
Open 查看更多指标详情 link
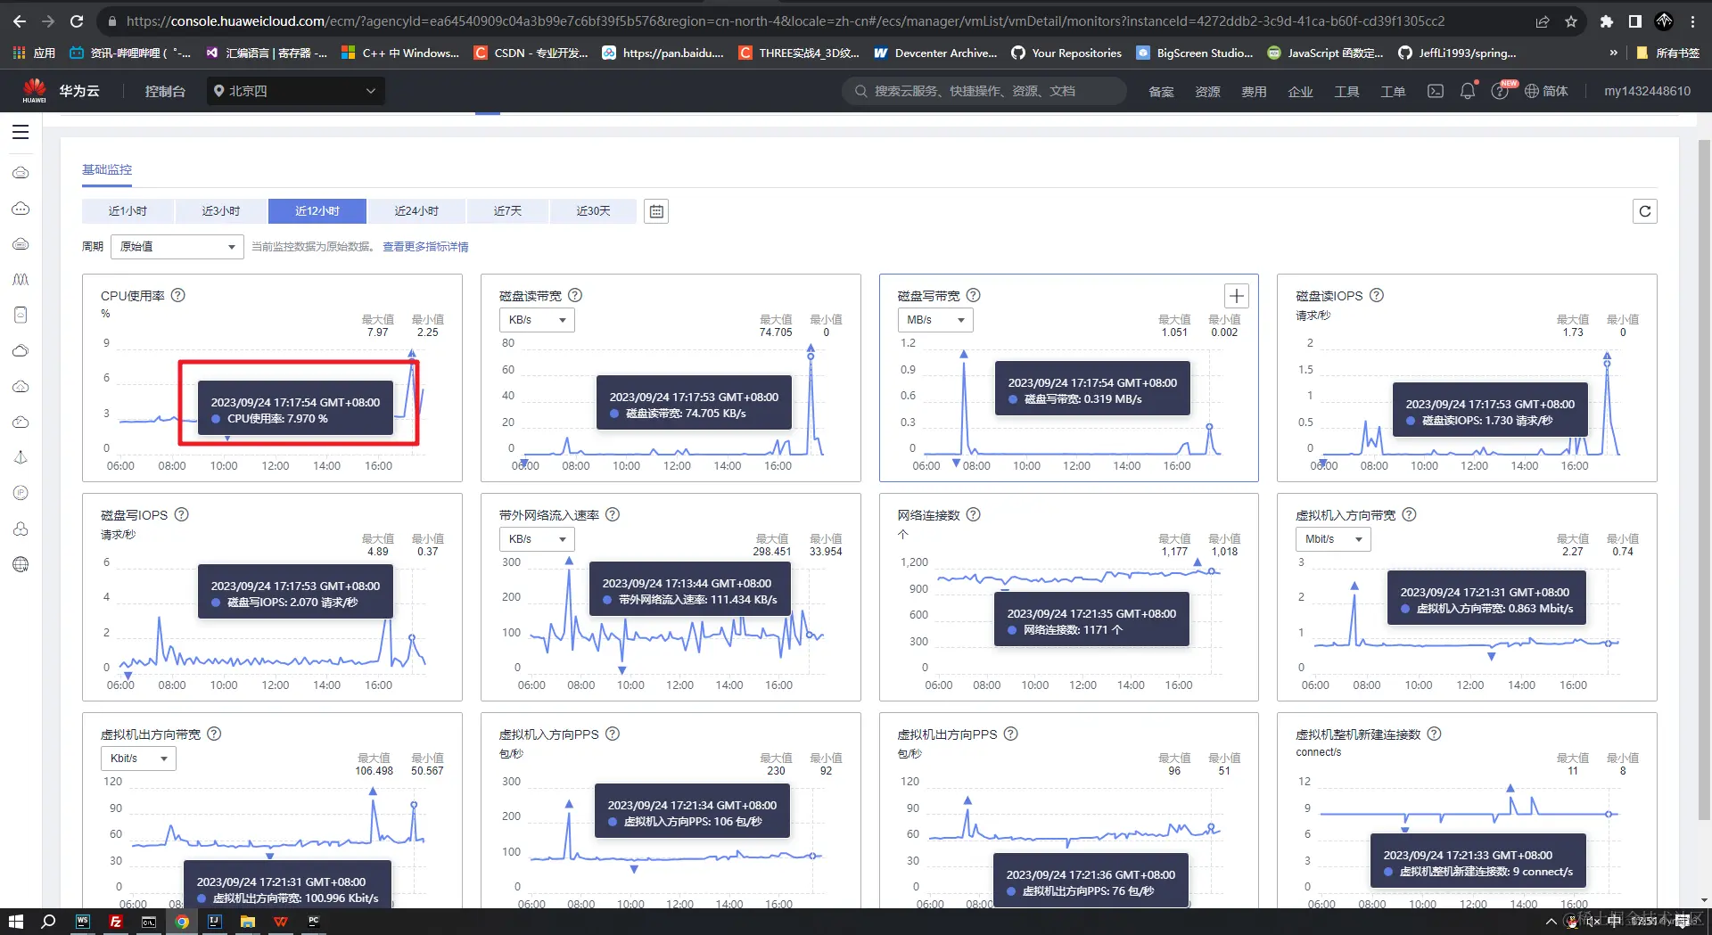pyautogui.click(x=425, y=247)
